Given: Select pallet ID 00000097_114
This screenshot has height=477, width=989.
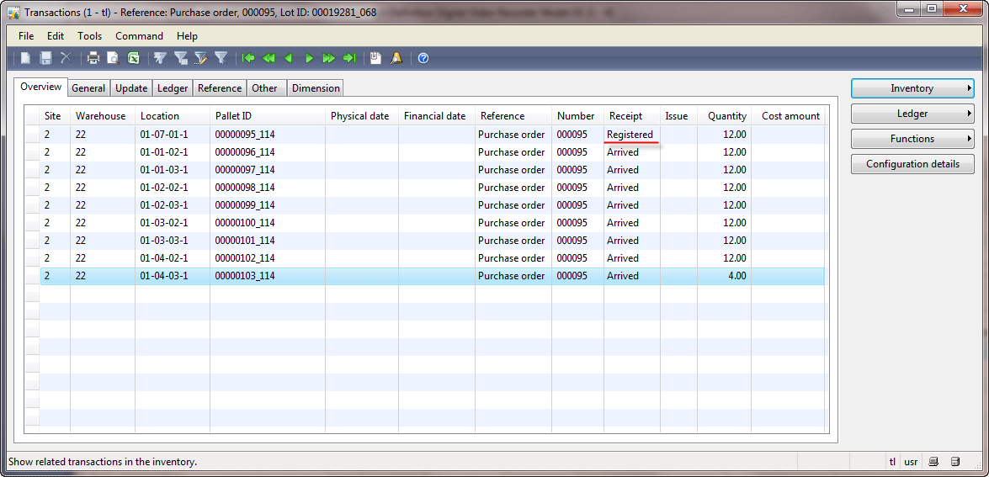Looking at the screenshot, I should [x=268, y=169].
